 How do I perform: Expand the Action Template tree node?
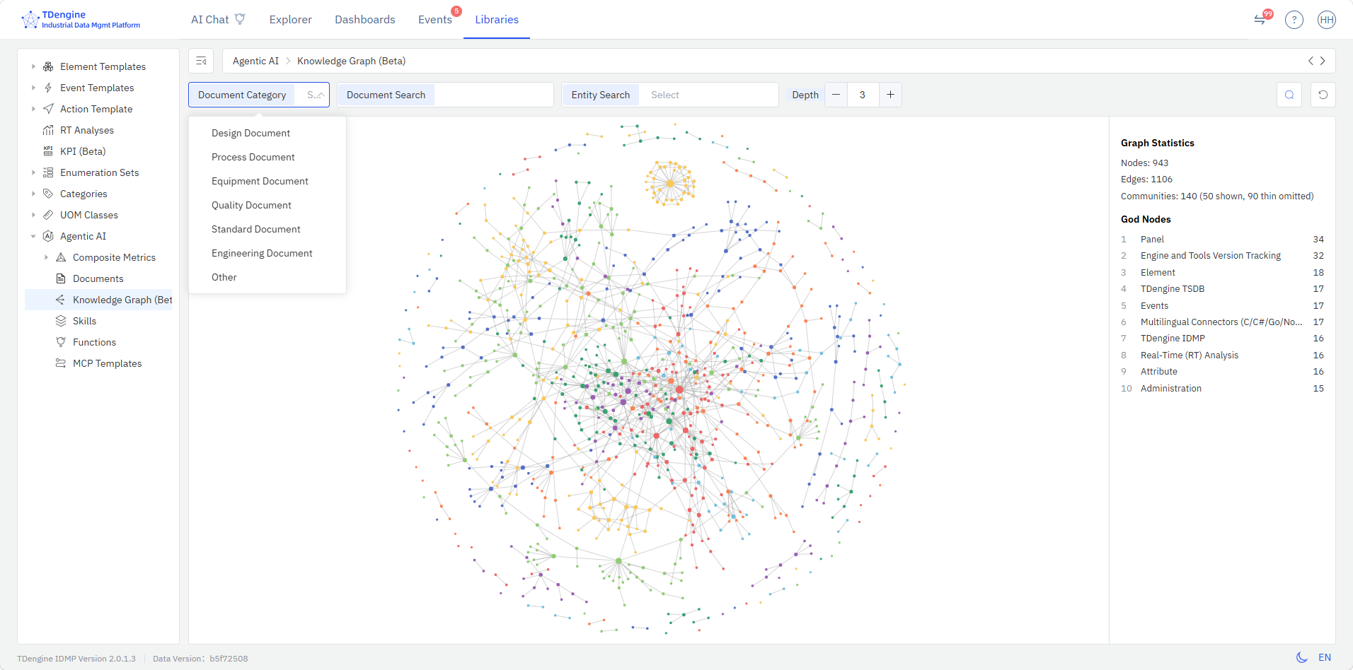coord(33,109)
